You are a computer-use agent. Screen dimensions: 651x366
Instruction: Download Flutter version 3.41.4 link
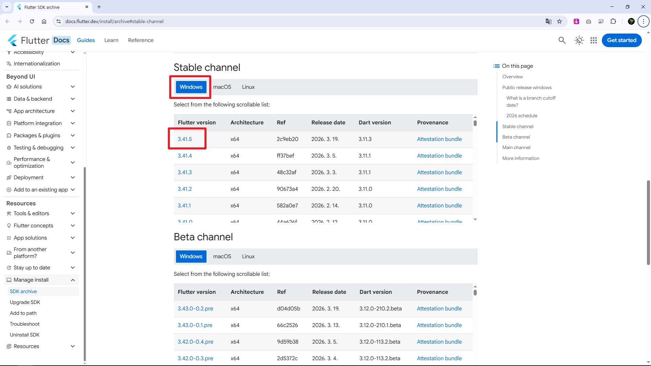[x=185, y=156]
